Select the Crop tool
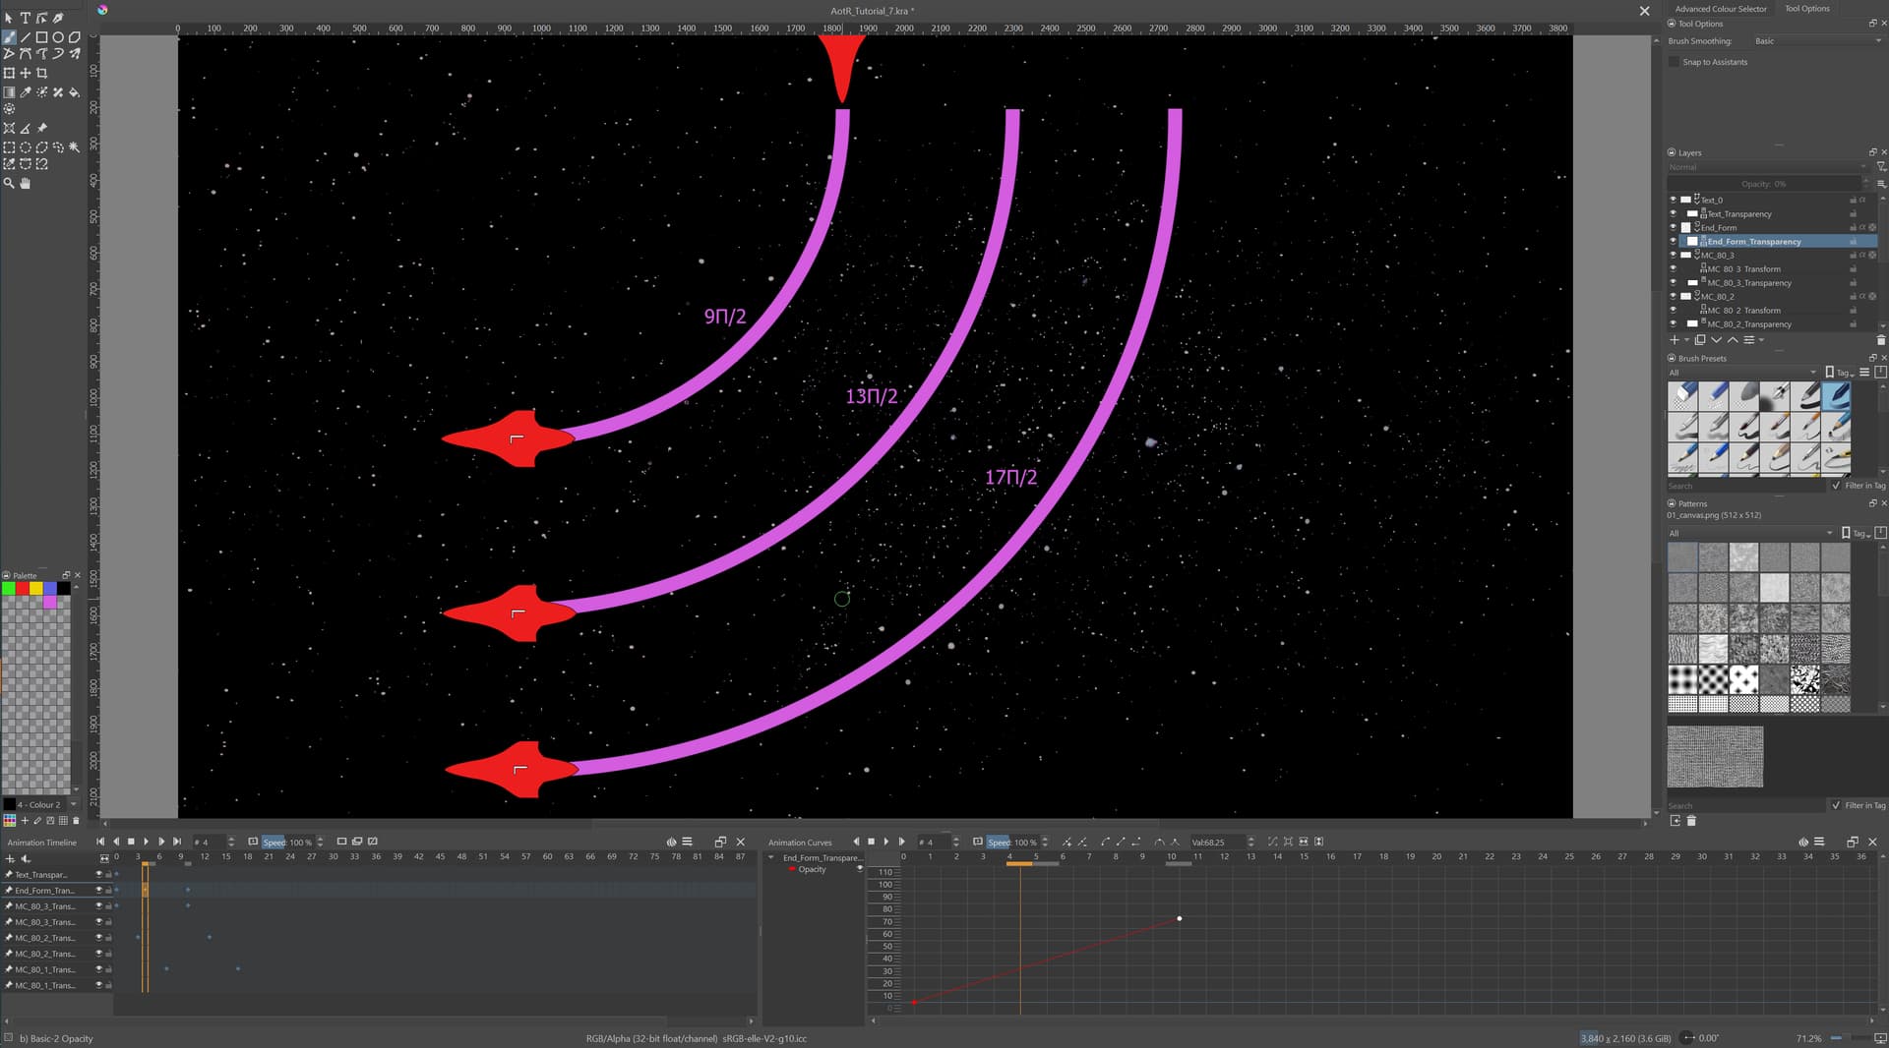This screenshot has height=1048, width=1889. pyautogui.click(x=41, y=73)
